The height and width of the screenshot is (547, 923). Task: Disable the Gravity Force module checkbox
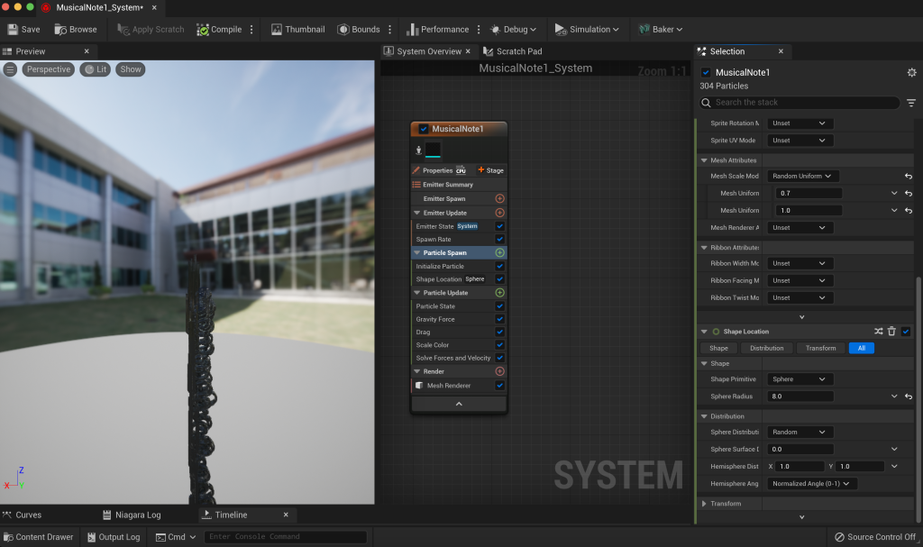point(499,319)
